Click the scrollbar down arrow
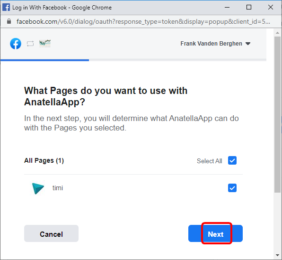 (277, 255)
